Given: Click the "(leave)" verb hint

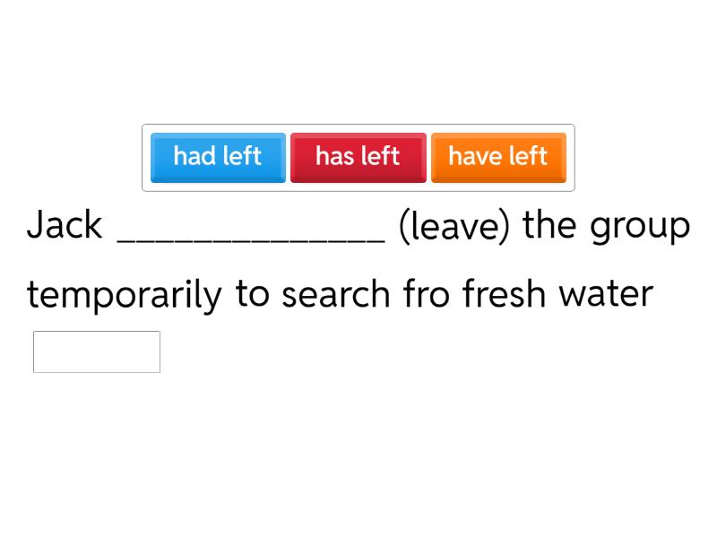Looking at the screenshot, I should click(x=454, y=226).
